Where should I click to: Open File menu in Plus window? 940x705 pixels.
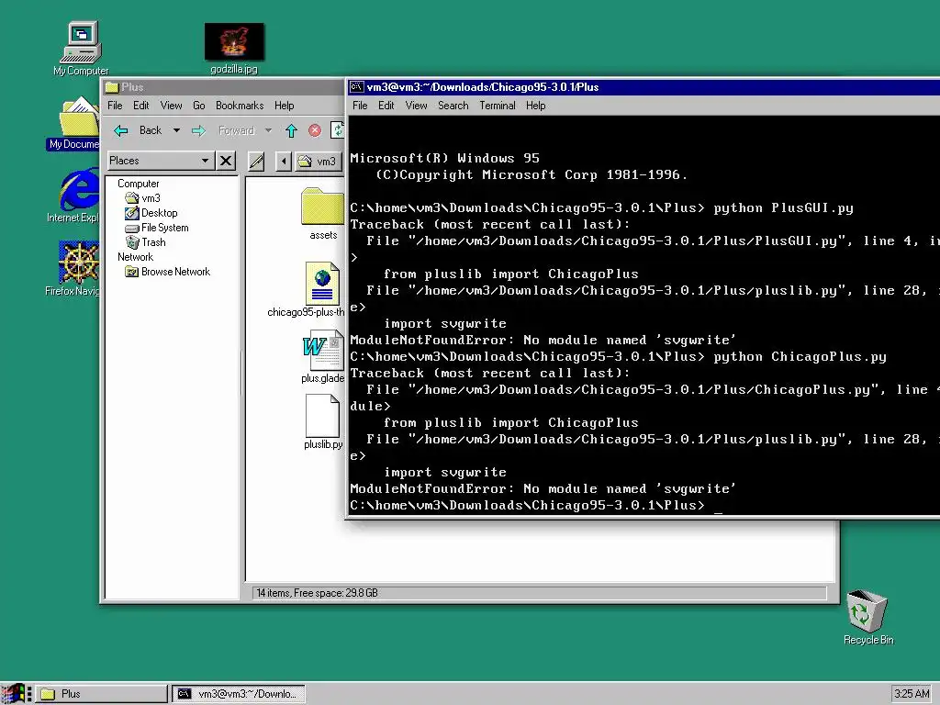pyautogui.click(x=115, y=106)
